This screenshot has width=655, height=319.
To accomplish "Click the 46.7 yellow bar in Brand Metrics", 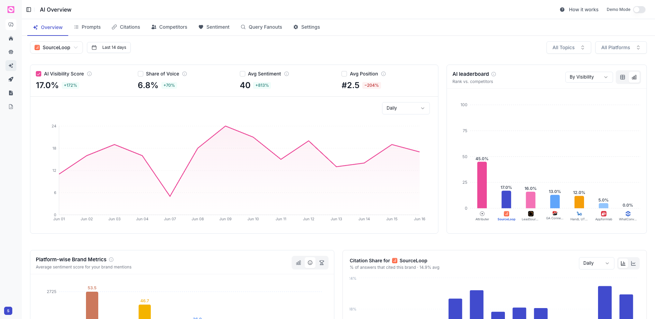I will pos(145,312).
